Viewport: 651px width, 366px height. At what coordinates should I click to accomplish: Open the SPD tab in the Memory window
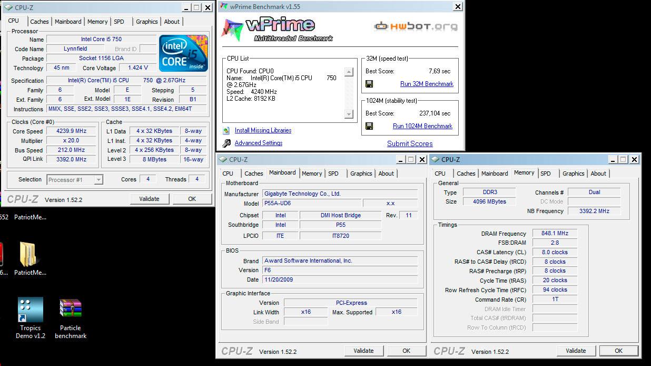(x=546, y=174)
